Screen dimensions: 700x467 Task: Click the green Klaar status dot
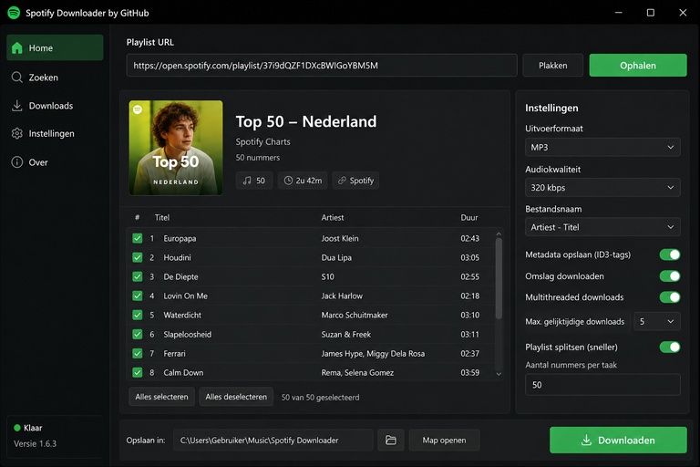point(17,428)
